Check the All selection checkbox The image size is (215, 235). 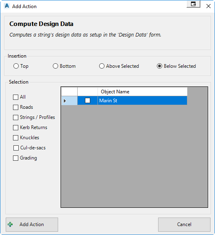click(x=15, y=97)
